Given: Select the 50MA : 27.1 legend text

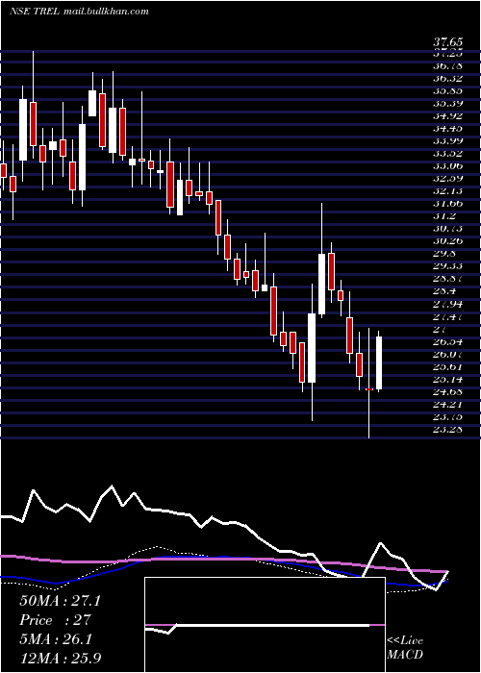Looking at the screenshot, I should [x=60, y=601].
